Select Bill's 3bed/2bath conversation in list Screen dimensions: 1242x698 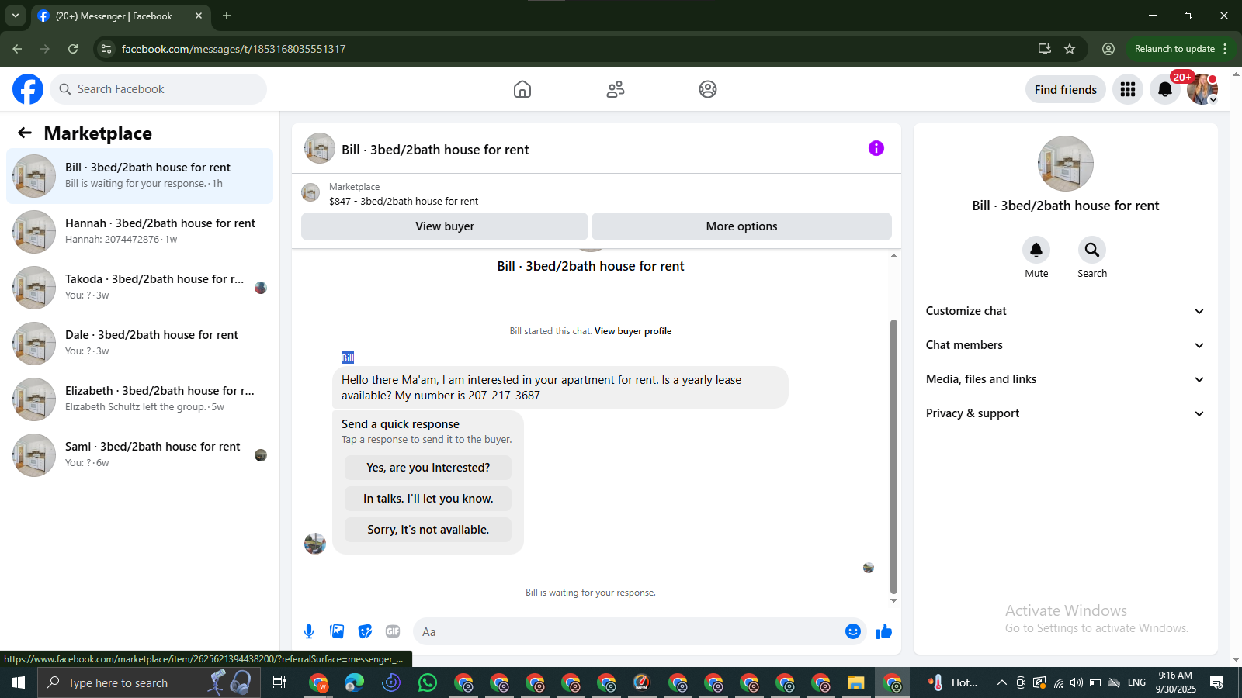140,176
